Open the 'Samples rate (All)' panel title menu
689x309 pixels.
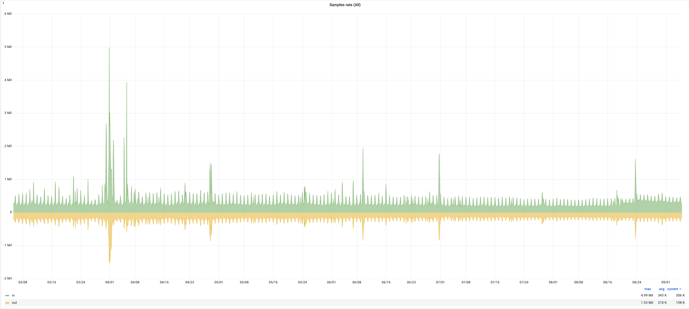(x=345, y=5)
